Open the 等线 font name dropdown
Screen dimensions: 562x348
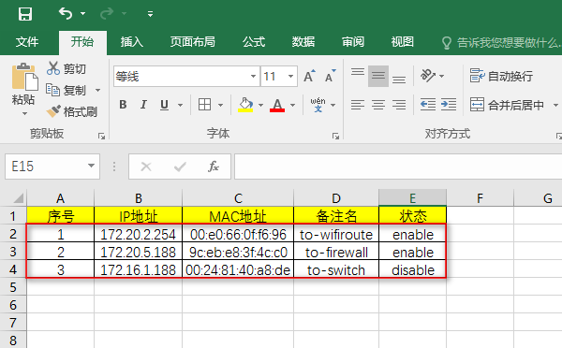point(253,77)
